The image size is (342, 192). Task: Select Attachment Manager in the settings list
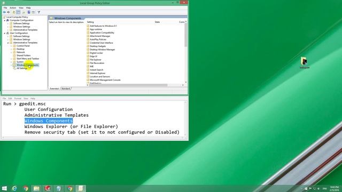click(x=100, y=36)
